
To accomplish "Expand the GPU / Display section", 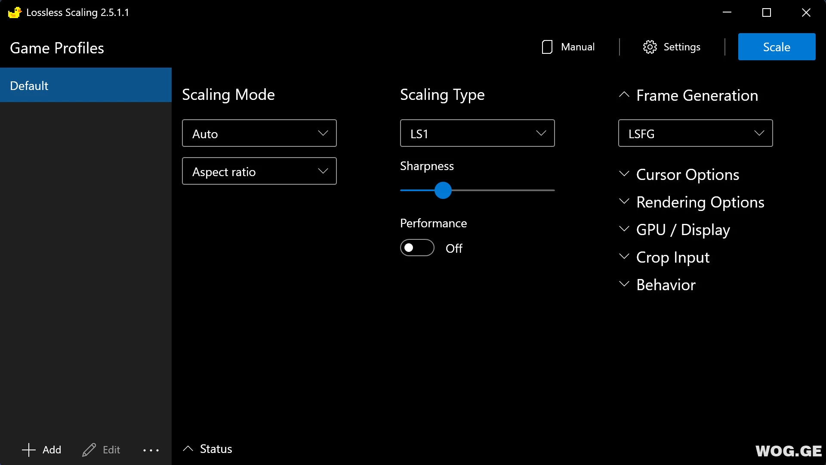I will [674, 229].
